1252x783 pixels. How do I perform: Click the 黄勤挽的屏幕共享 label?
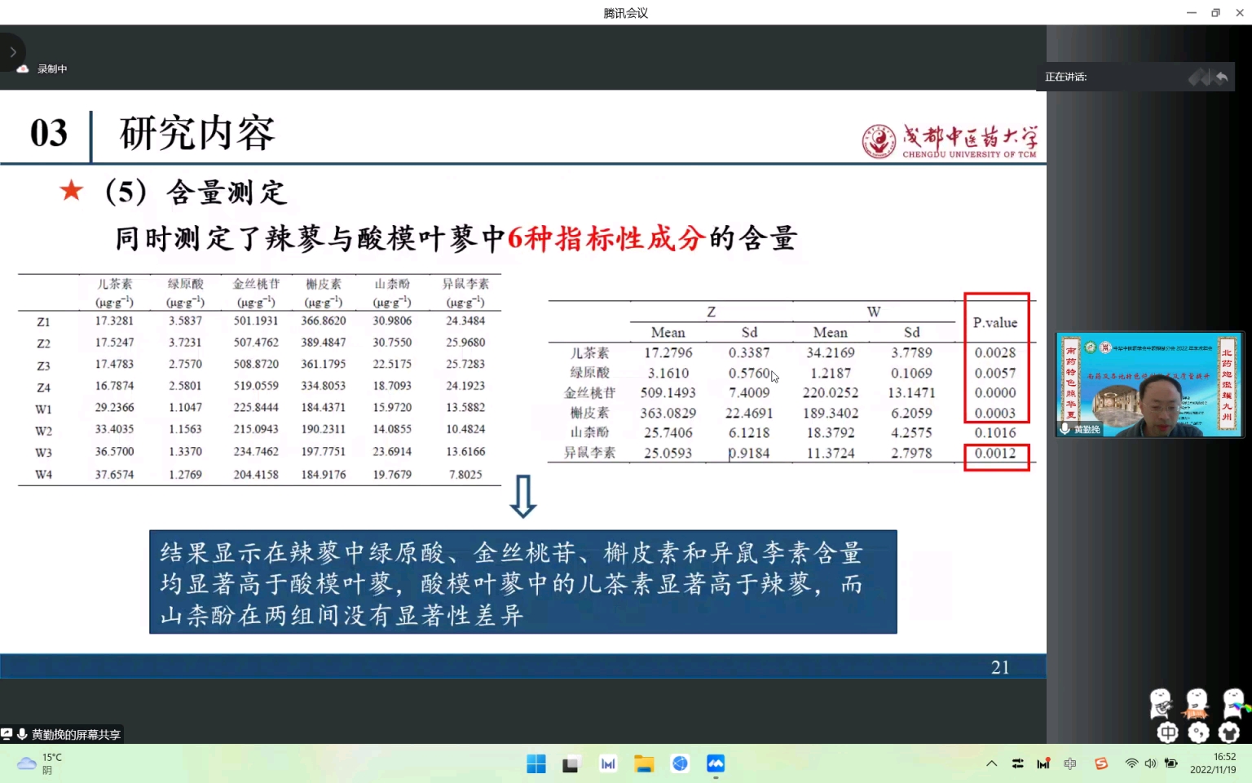tap(76, 735)
